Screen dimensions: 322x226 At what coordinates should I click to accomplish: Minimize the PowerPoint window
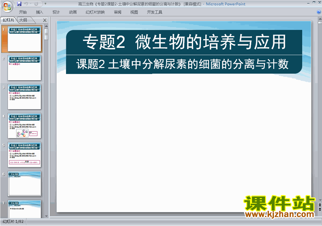pyautogui.click(x=308, y=3)
